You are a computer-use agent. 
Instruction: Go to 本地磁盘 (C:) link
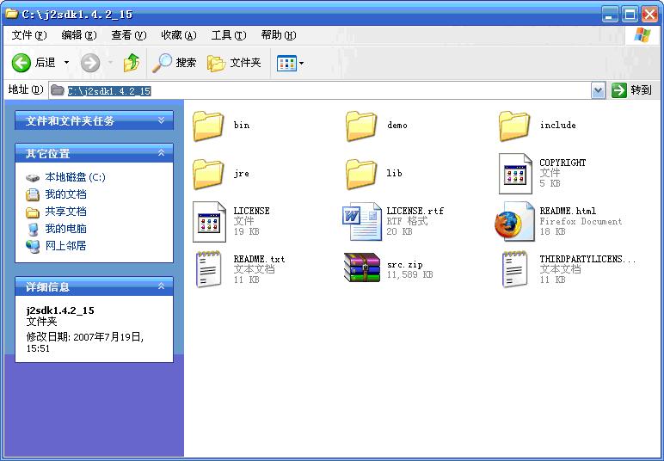click(x=76, y=177)
